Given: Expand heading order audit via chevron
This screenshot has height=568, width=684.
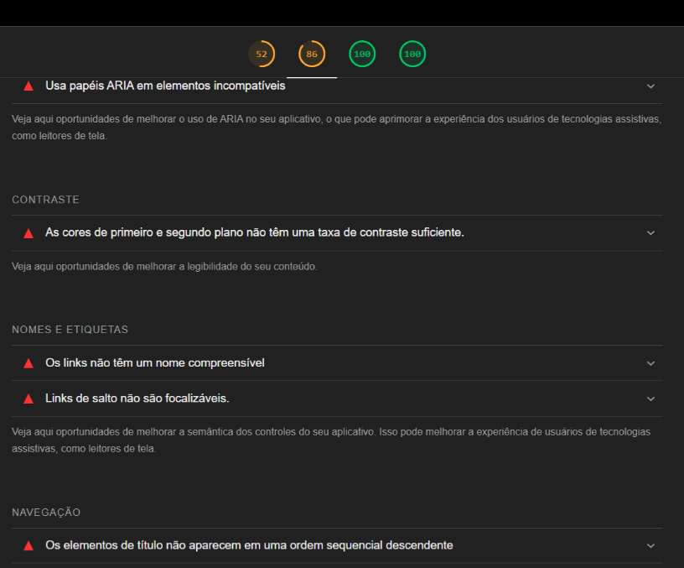Looking at the screenshot, I should (650, 545).
